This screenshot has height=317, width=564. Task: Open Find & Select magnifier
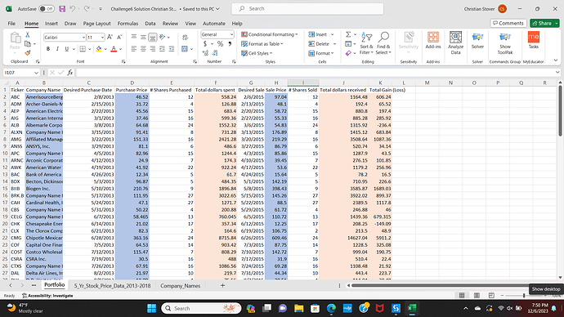(383, 43)
